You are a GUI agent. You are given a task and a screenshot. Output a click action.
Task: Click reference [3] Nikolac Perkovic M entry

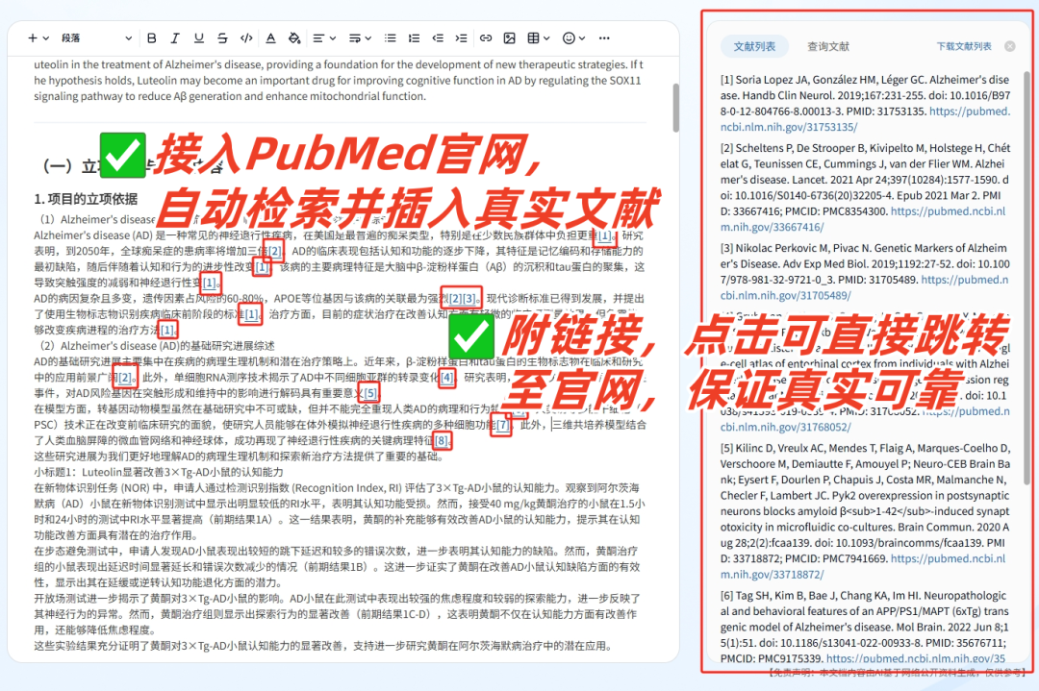[x=866, y=271]
